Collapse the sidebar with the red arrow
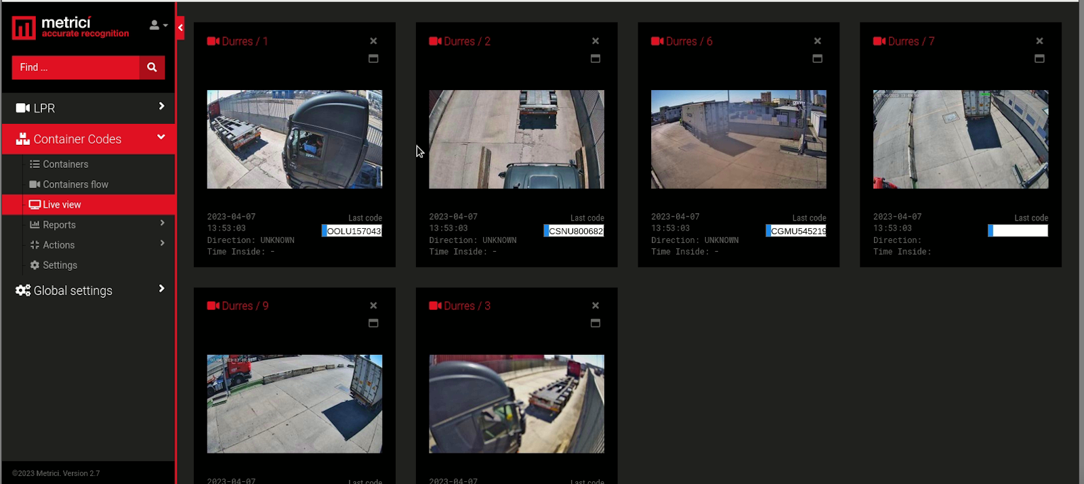Image resolution: width=1084 pixels, height=484 pixels. click(x=180, y=28)
